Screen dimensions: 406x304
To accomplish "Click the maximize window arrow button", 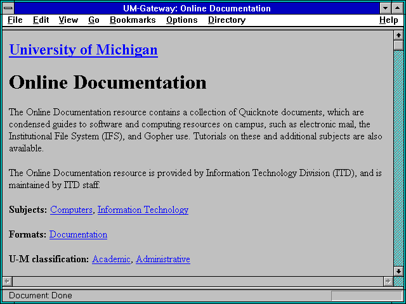I will click(x=398, y=8).
